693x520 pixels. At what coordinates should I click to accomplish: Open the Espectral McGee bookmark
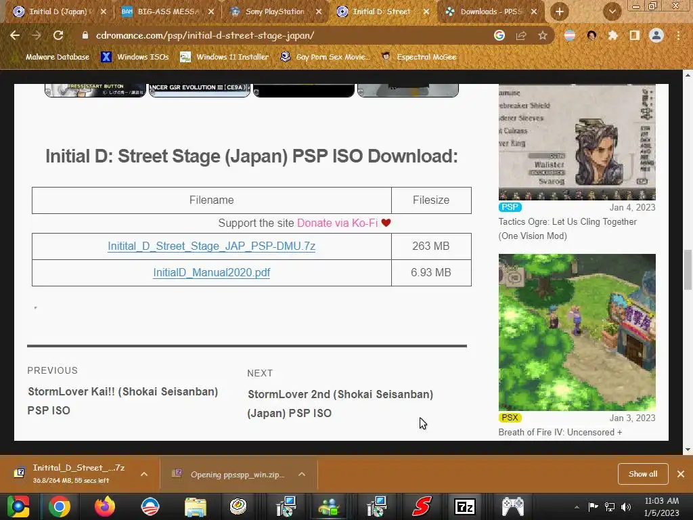coord(419,57)
